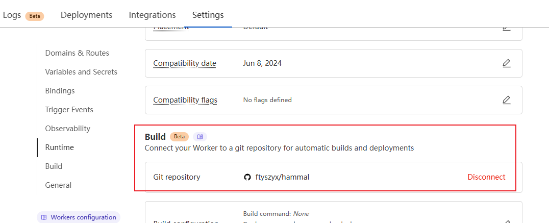Switch to the Logs tab
549x223 pixels.
click(x=12, y=15)
